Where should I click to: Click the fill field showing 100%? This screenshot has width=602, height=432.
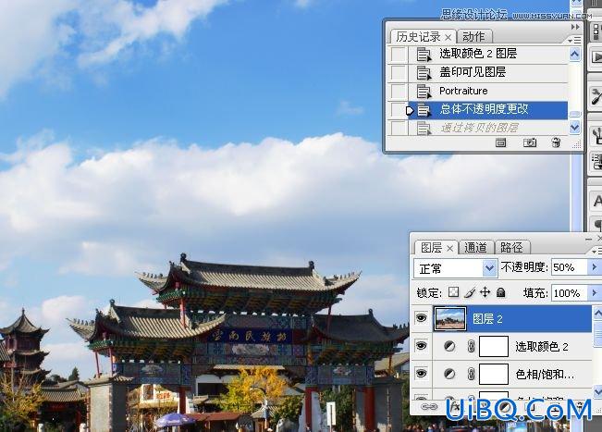(x=570, y=293)
